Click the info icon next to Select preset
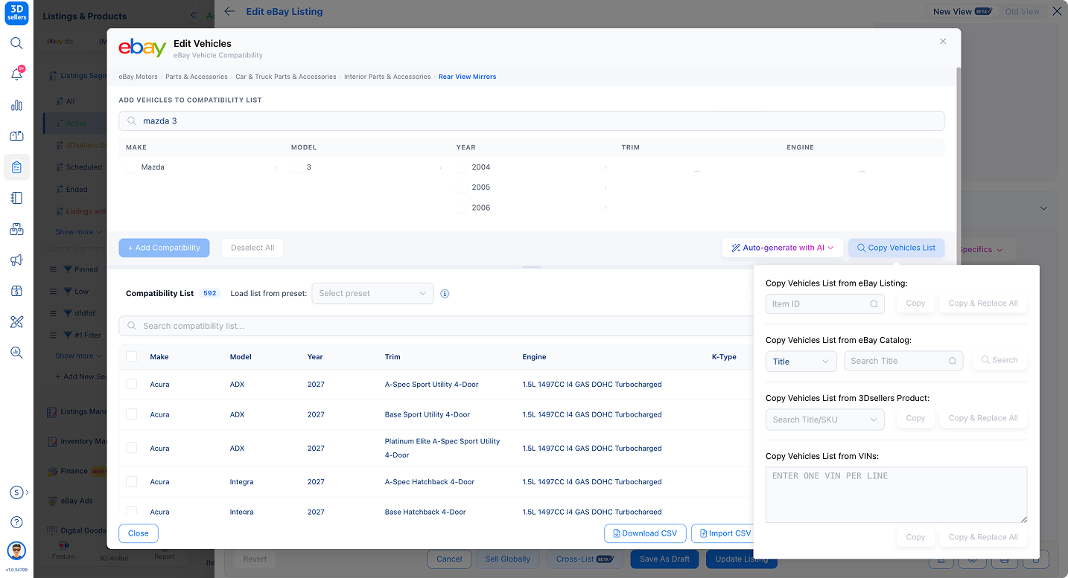The width and height of the screenshot is (1068, 578). 445,294
